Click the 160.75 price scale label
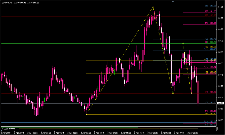This screenshot has height=135, width=225. [220, 41]
